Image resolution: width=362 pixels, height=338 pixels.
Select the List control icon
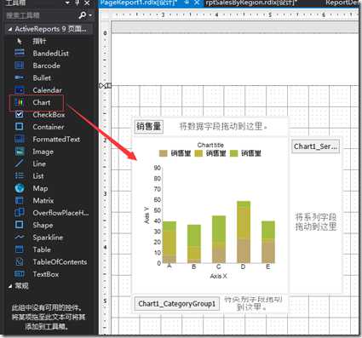pyautogui.click(x=20, y=175)
